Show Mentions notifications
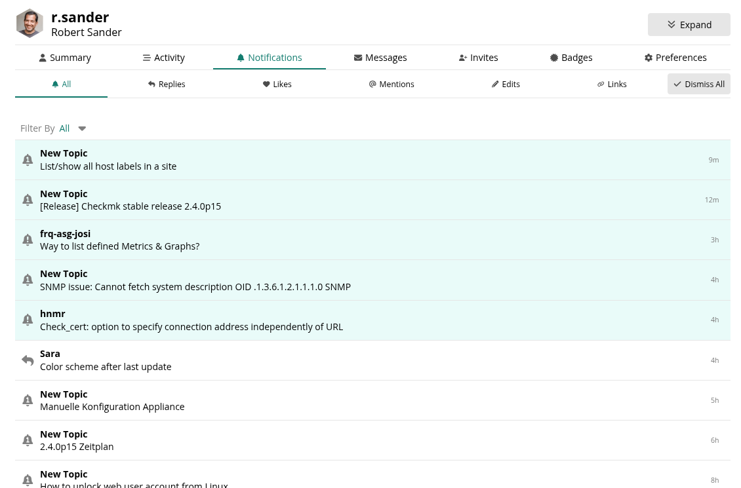 pyautogui.click(x=391, y=84)
